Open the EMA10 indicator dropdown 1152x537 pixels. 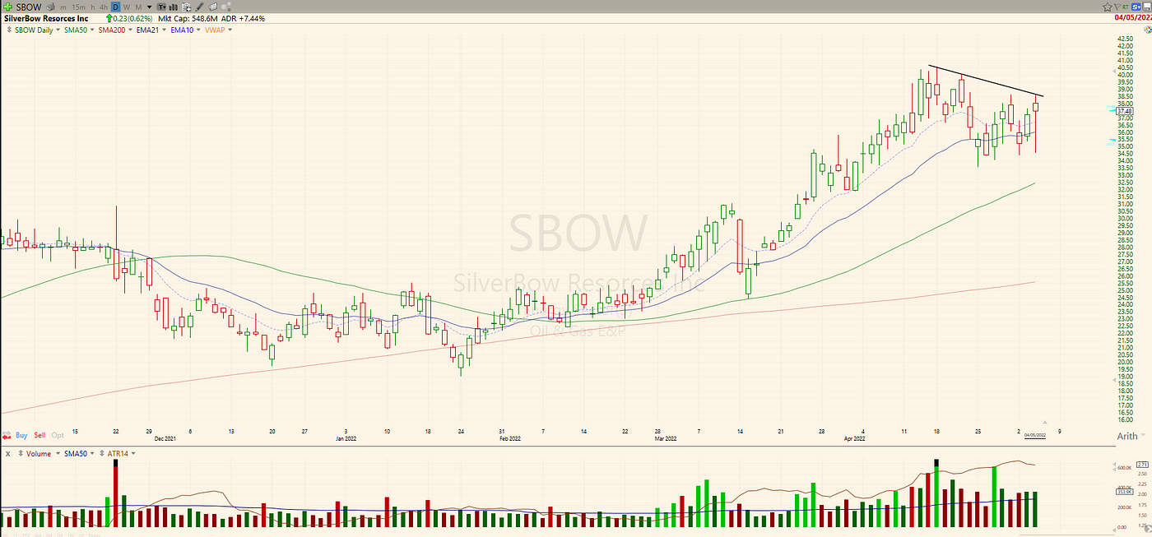[198, 30]
